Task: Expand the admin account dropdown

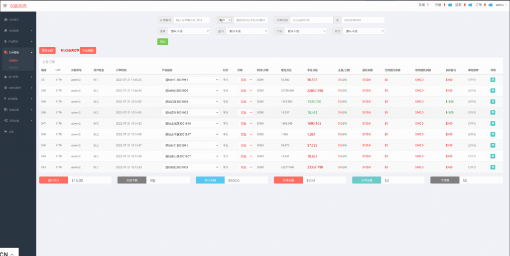Action: [x=501, y=5]
